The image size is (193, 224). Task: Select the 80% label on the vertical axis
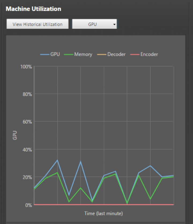click(27, 94)
